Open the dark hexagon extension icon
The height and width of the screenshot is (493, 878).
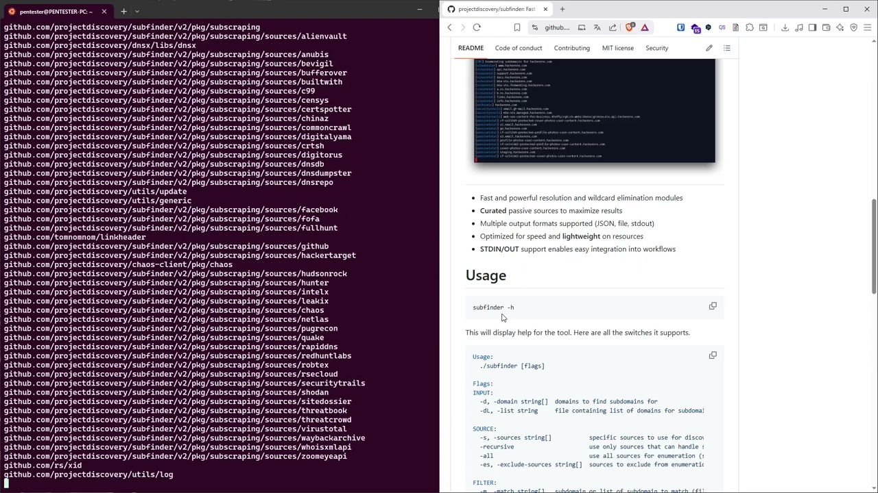pyautogui.click(x=709, y=27)
